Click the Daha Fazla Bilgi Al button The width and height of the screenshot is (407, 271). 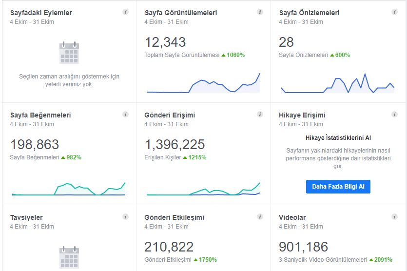coord(338,187)
